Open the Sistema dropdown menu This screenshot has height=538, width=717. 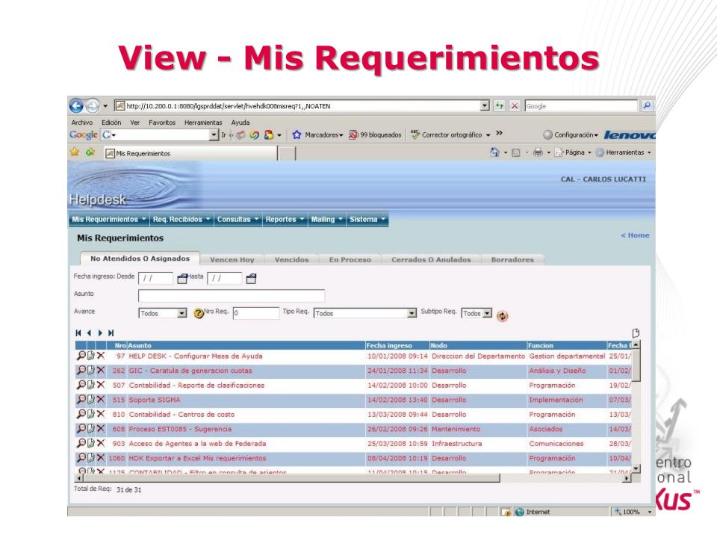tap(367, 220)
